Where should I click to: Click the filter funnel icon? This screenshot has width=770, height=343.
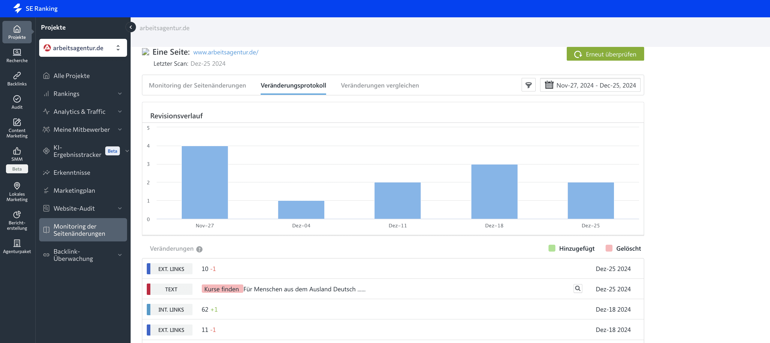coord(528,85)
